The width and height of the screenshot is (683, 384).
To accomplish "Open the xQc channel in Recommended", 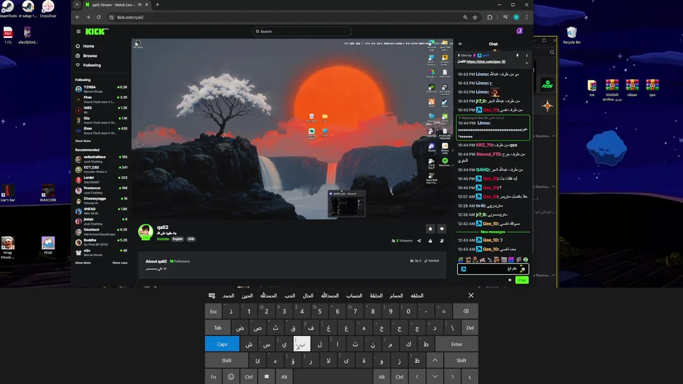I will click(x=101, y=252).
